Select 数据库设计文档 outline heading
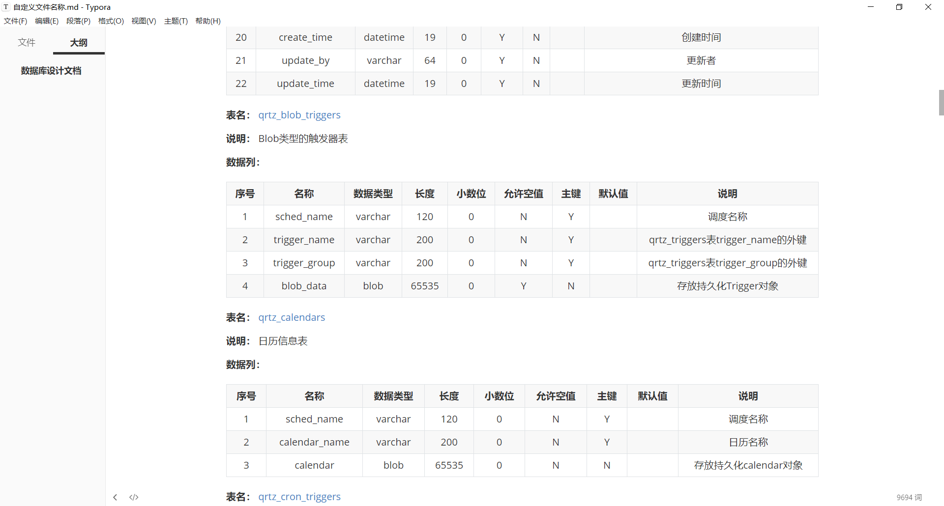The image size is (944, 506). [51, 71]
